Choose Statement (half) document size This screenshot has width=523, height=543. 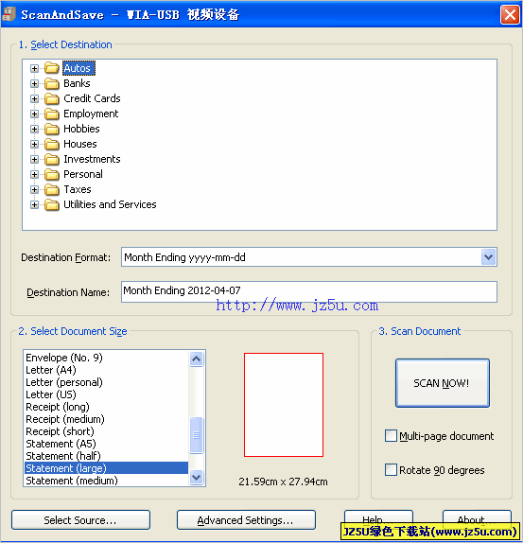click(x=107, y=456)
